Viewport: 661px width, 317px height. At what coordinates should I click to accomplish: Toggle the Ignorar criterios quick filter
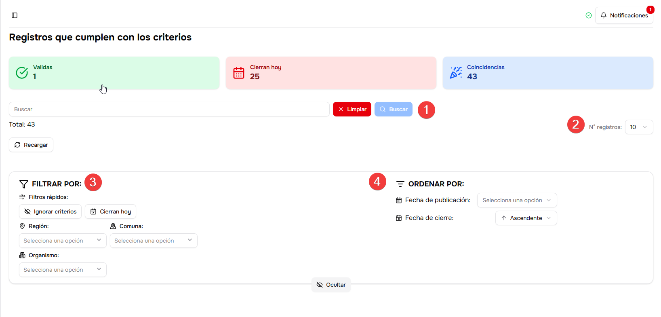click(x=51, y=211)
